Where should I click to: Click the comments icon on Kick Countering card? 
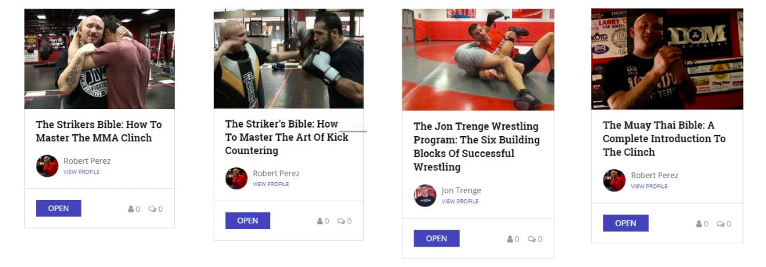point(341,221)
